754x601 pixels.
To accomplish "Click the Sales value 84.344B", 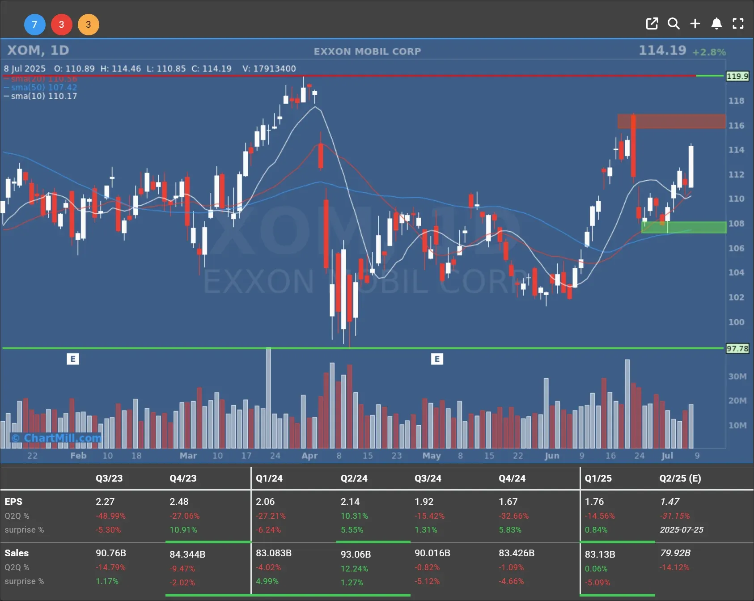I will [187, 554].
